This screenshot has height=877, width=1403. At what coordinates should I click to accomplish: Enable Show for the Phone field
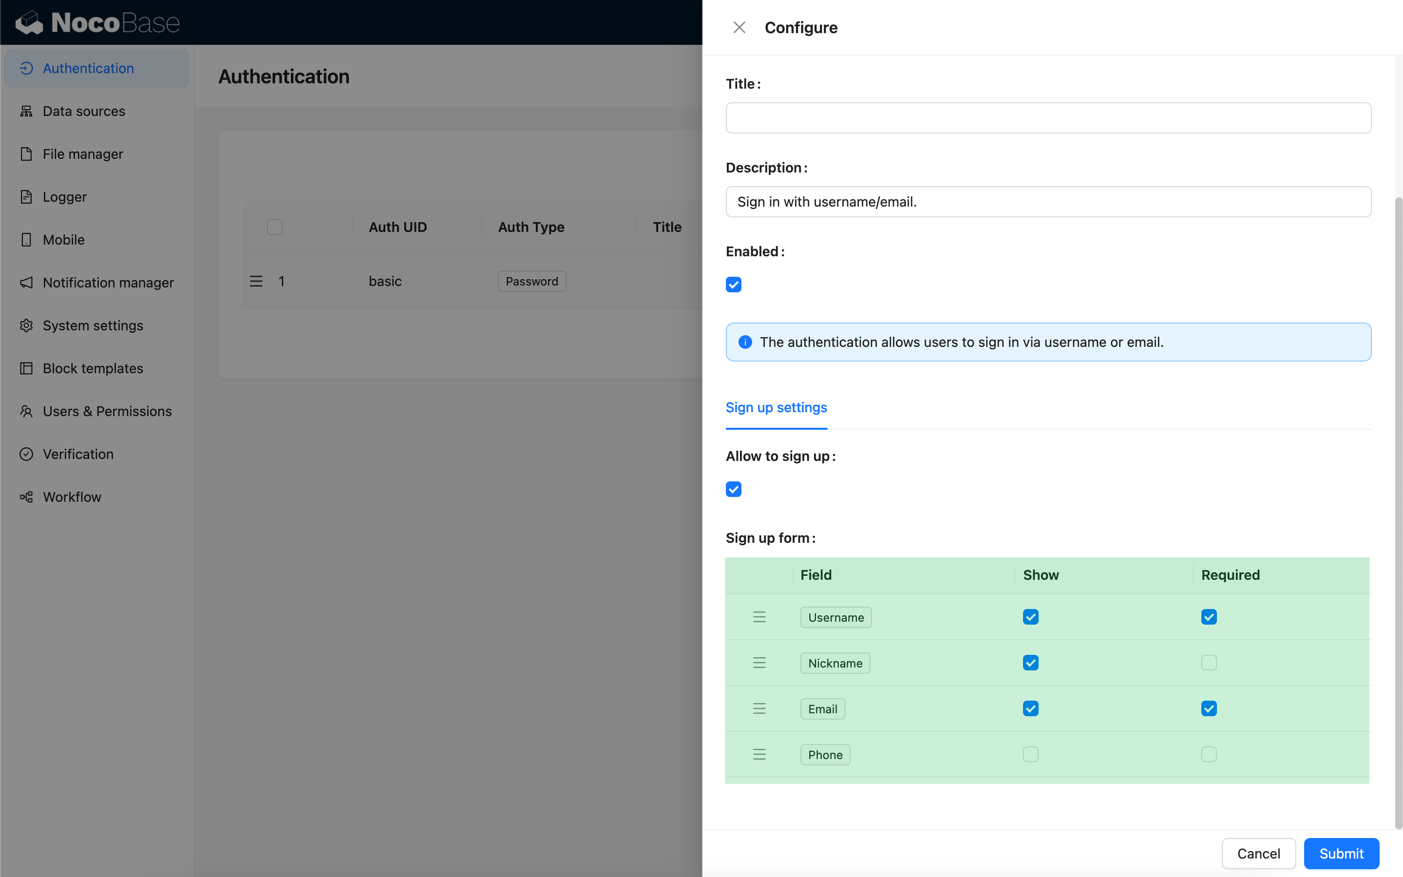(1030, 755)
